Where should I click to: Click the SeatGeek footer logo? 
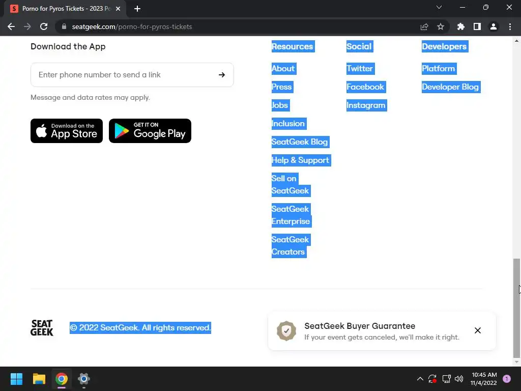click(42, 328)
